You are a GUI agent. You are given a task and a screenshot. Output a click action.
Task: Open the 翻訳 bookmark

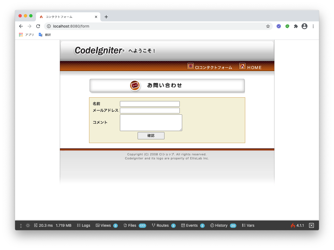45,35
